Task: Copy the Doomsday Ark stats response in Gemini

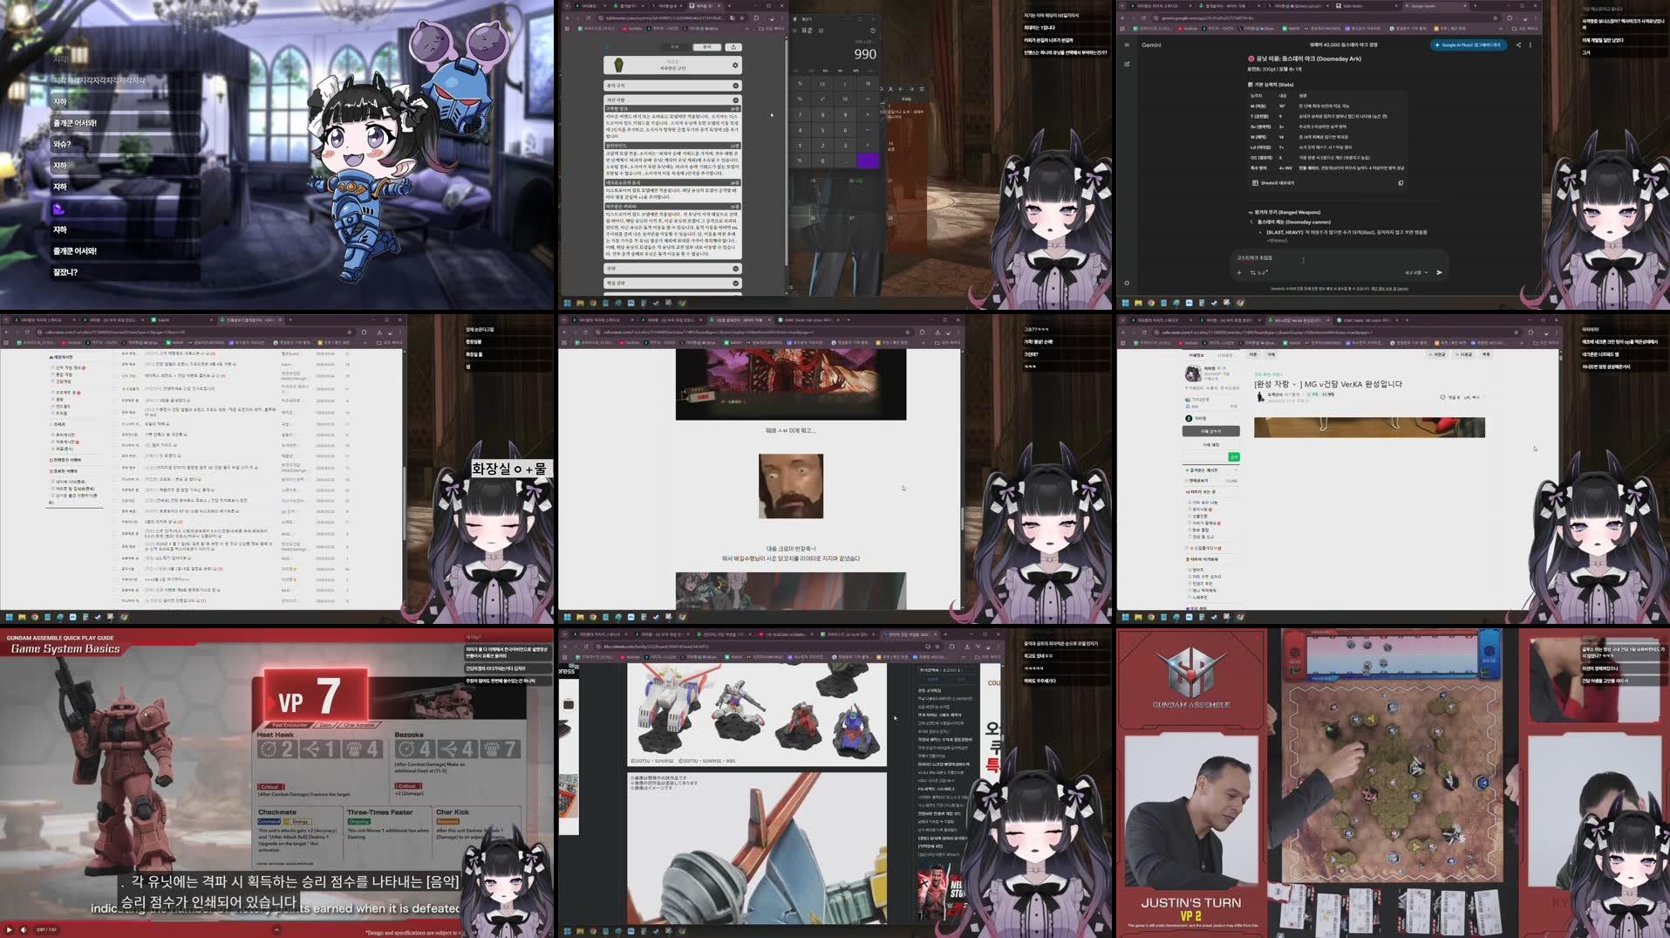Action: point(1401,183)
